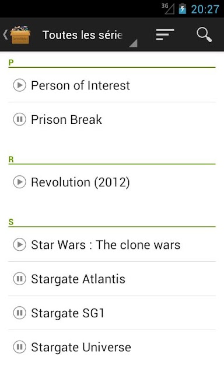Toggle pause status on Stargate SG1
The height and width of the screenshot is (374, 224).
pos(19,313)
